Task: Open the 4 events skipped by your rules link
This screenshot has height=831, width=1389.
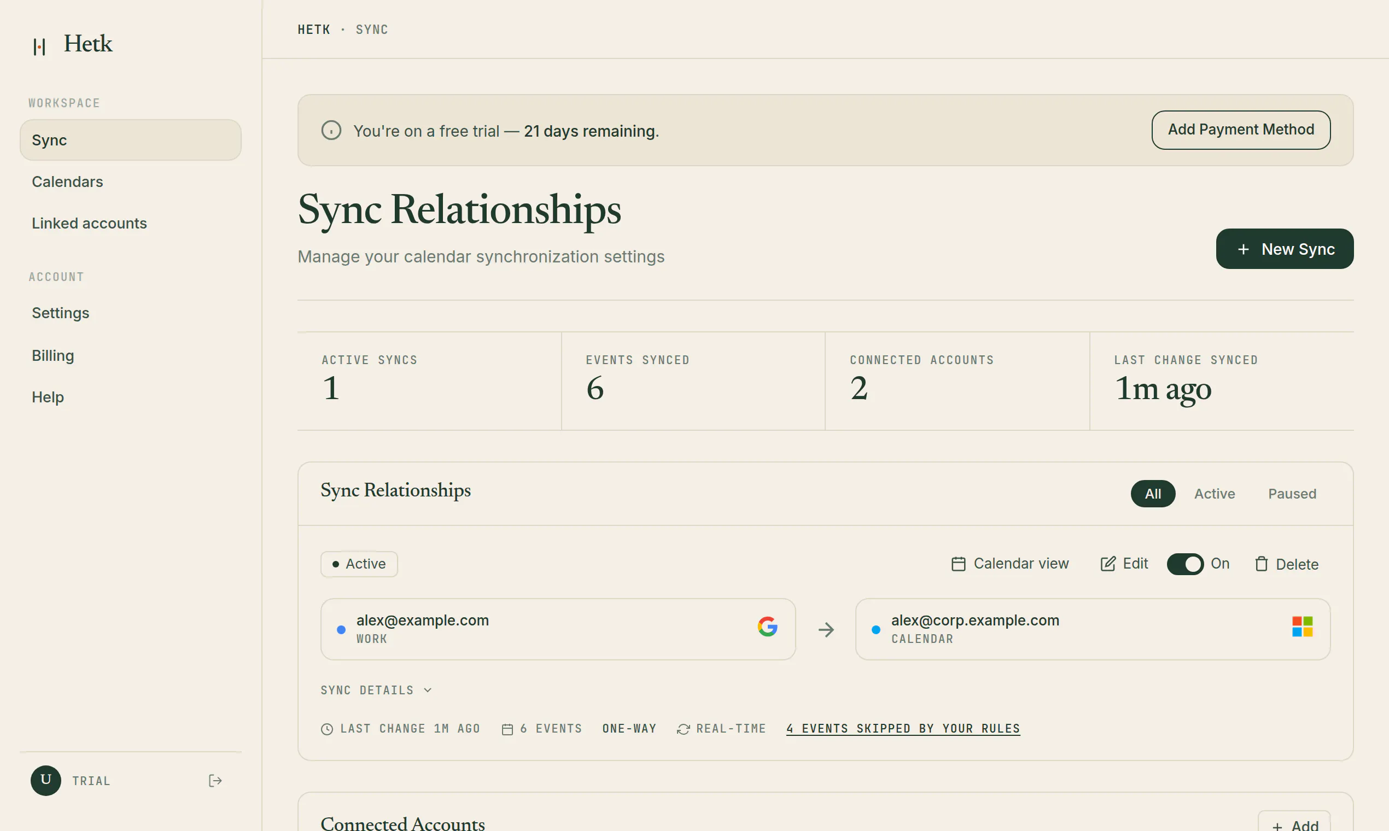Action: pos(903,729)
